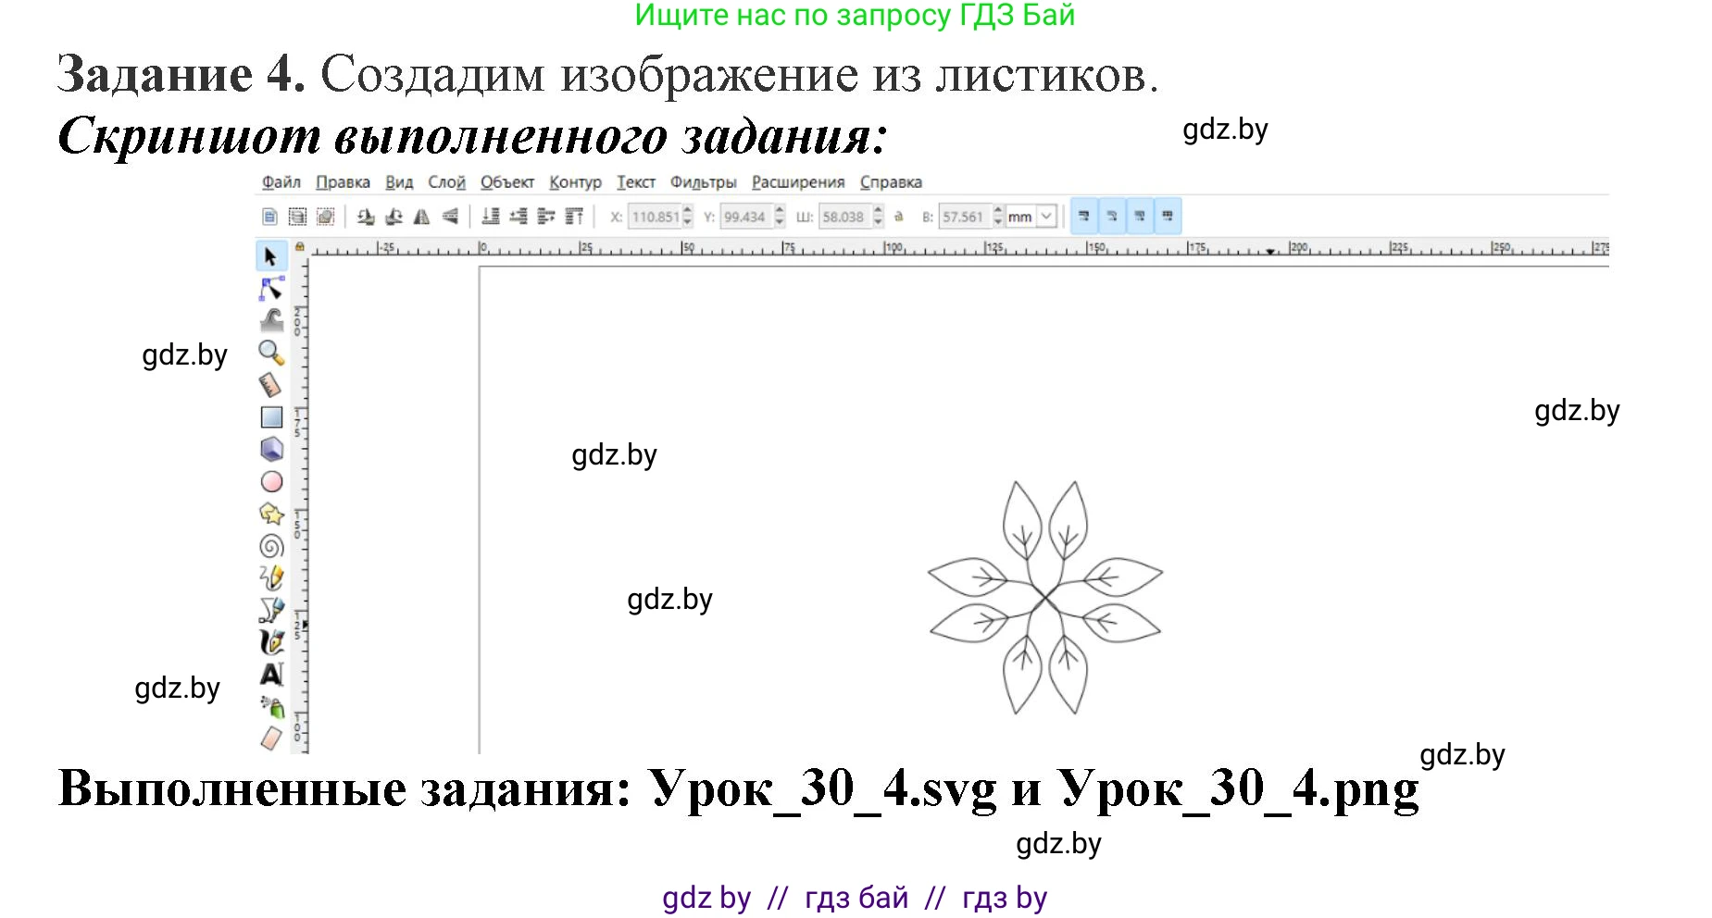Select the Rectangle tool

(x=271, y=416)
